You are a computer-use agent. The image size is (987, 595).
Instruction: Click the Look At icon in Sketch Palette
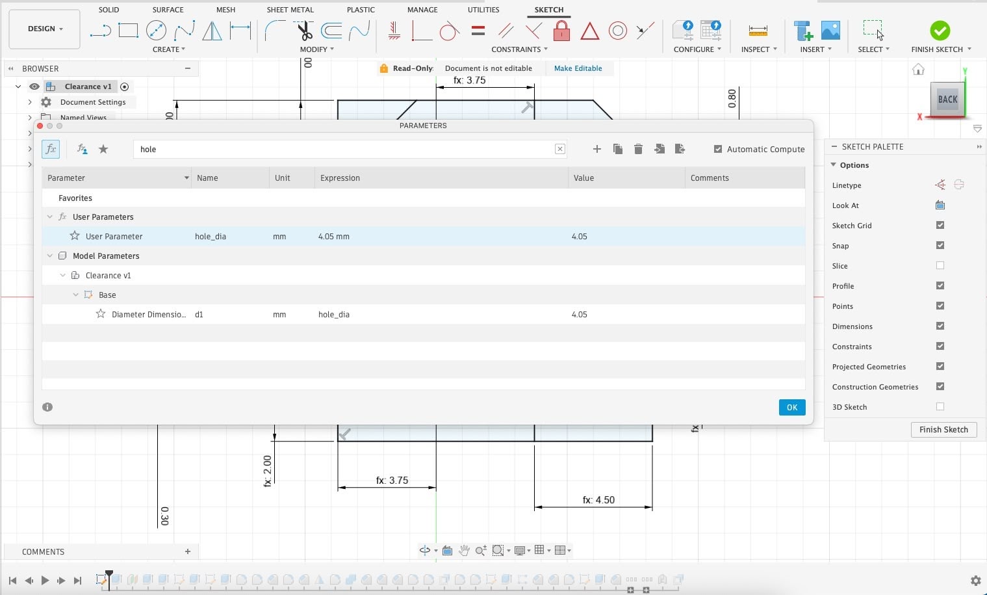tap(940, 205)
